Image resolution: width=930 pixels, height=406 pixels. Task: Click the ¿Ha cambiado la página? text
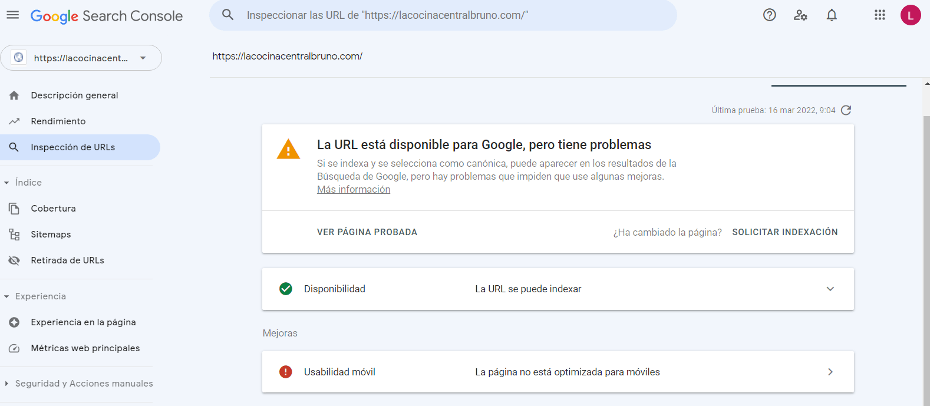point(668,232)
